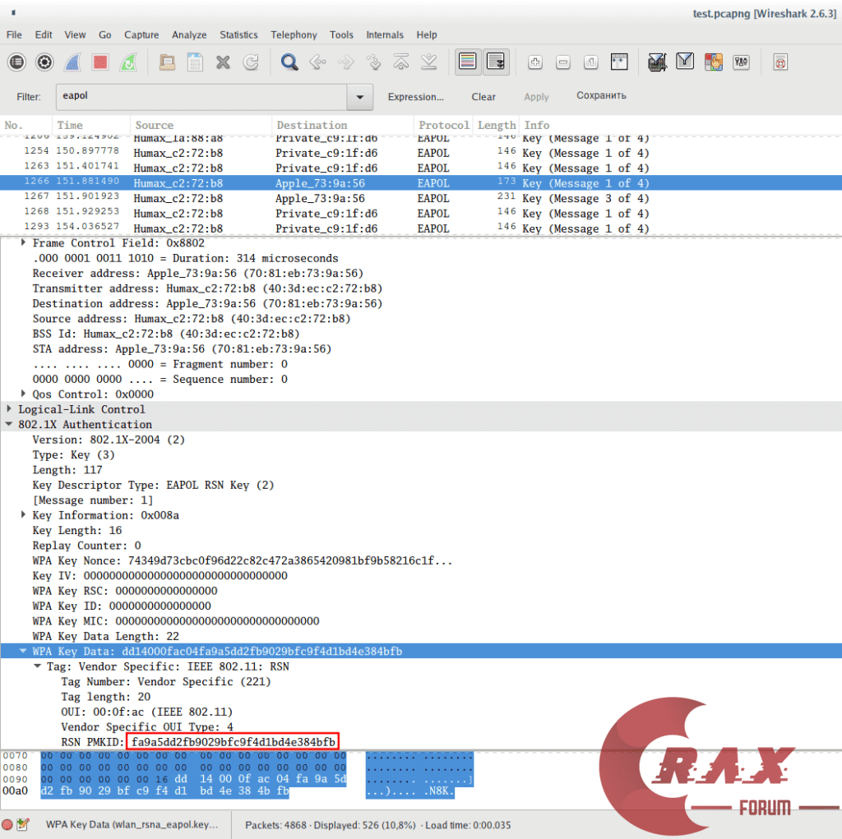Open the filter history dropdown arrow

360,97
